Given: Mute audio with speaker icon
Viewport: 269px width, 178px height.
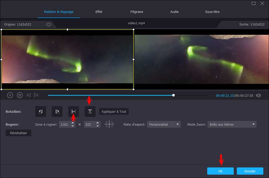Looking at the screenshot, I should [258, 95].
